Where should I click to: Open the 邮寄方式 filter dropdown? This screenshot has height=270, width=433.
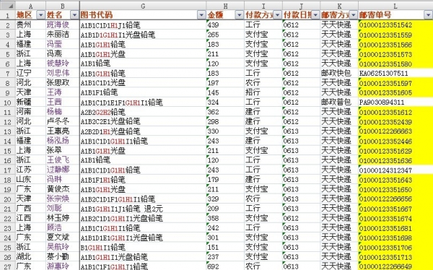click(x=354, y=15)
